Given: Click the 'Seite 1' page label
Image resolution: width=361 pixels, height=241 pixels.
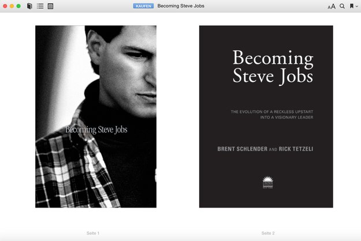Looking at the screenshot, I should (x=93, y=233).
